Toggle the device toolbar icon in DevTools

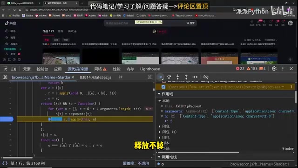[x=14, y=69]
